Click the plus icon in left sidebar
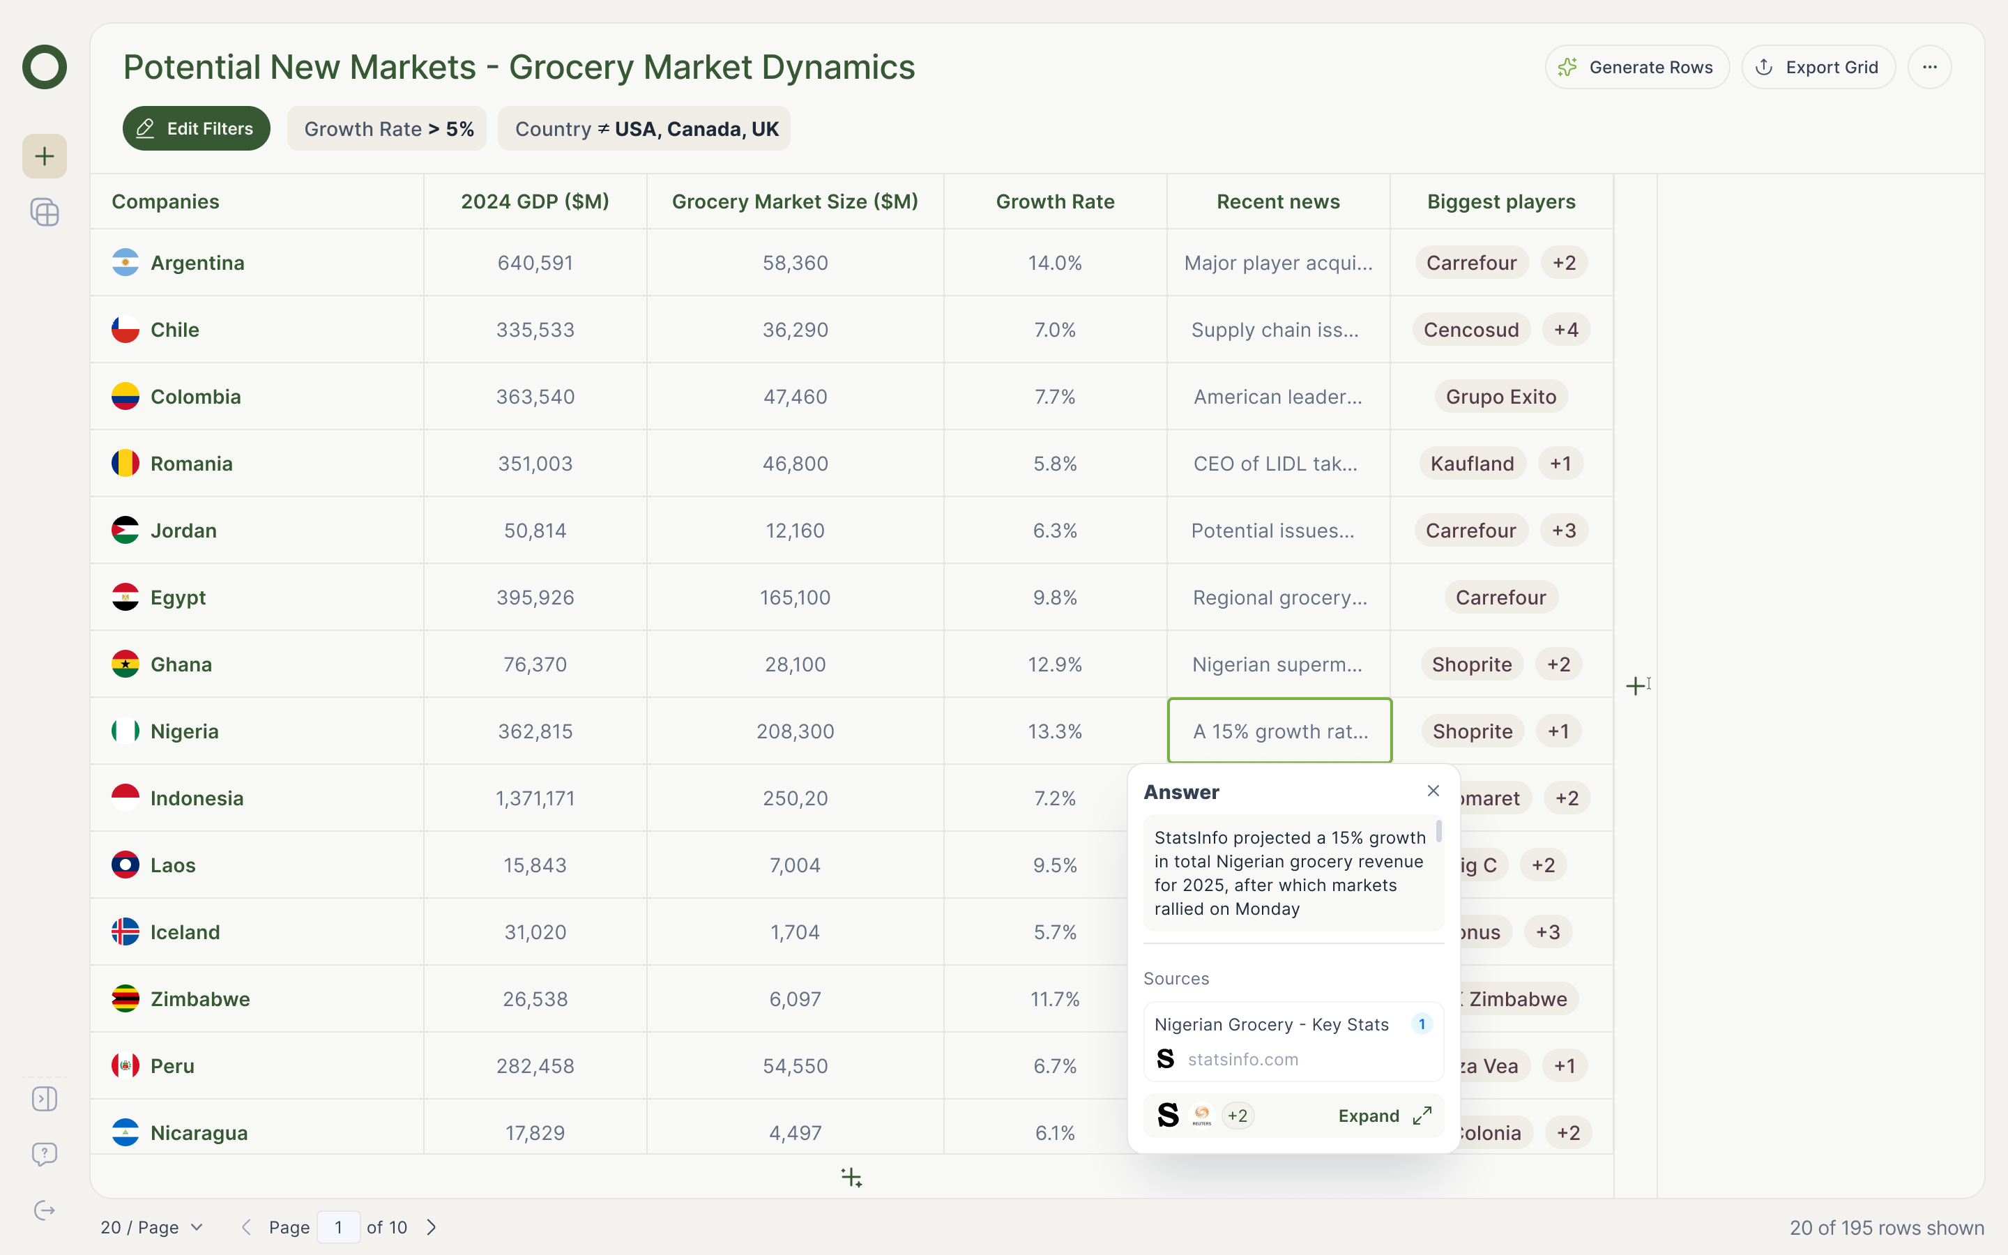Screen dimensions: 2008x1255 [44, 156]
